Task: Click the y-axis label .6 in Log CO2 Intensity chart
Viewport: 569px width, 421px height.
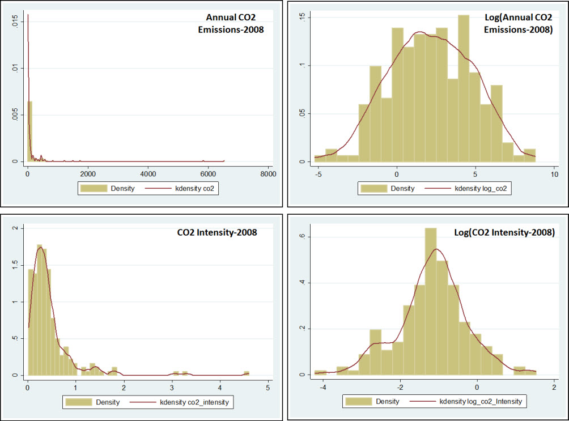Action: pyautogui.click(x=302, y=237)
